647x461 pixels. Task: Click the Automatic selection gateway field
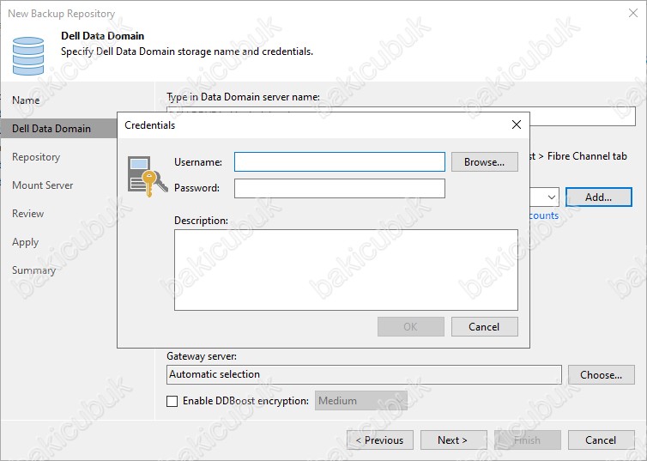pyautogui.click(x=364, y=374)
